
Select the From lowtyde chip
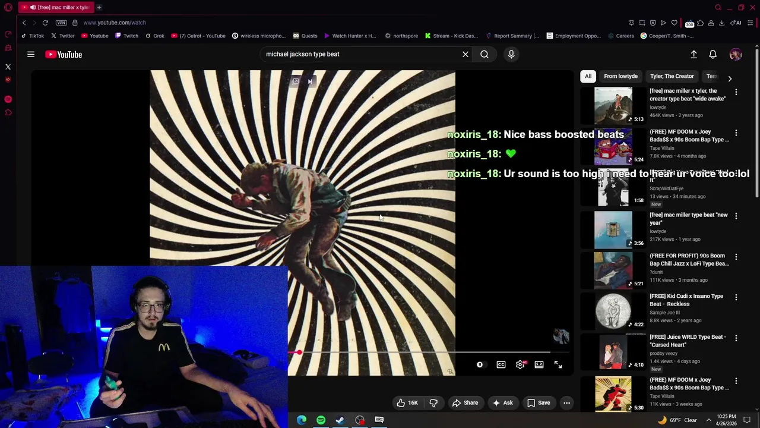[x=620, y=76]
